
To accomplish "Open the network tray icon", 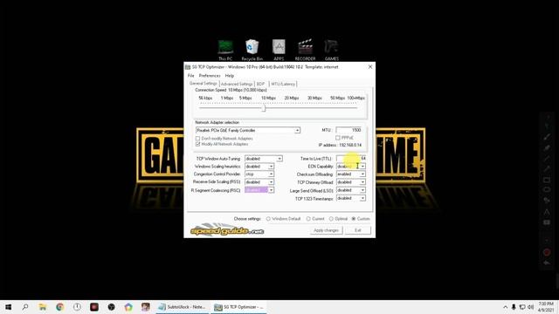I will [522, 307].
